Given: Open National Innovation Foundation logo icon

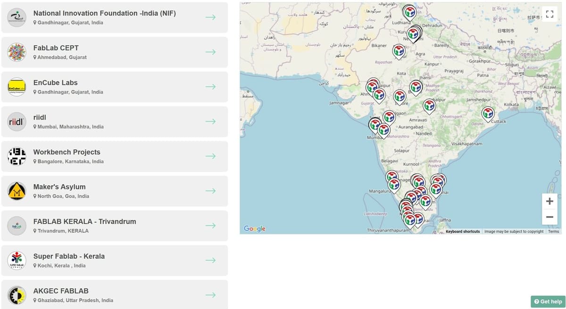Looking at the screenshot, I should coord(17,17).
